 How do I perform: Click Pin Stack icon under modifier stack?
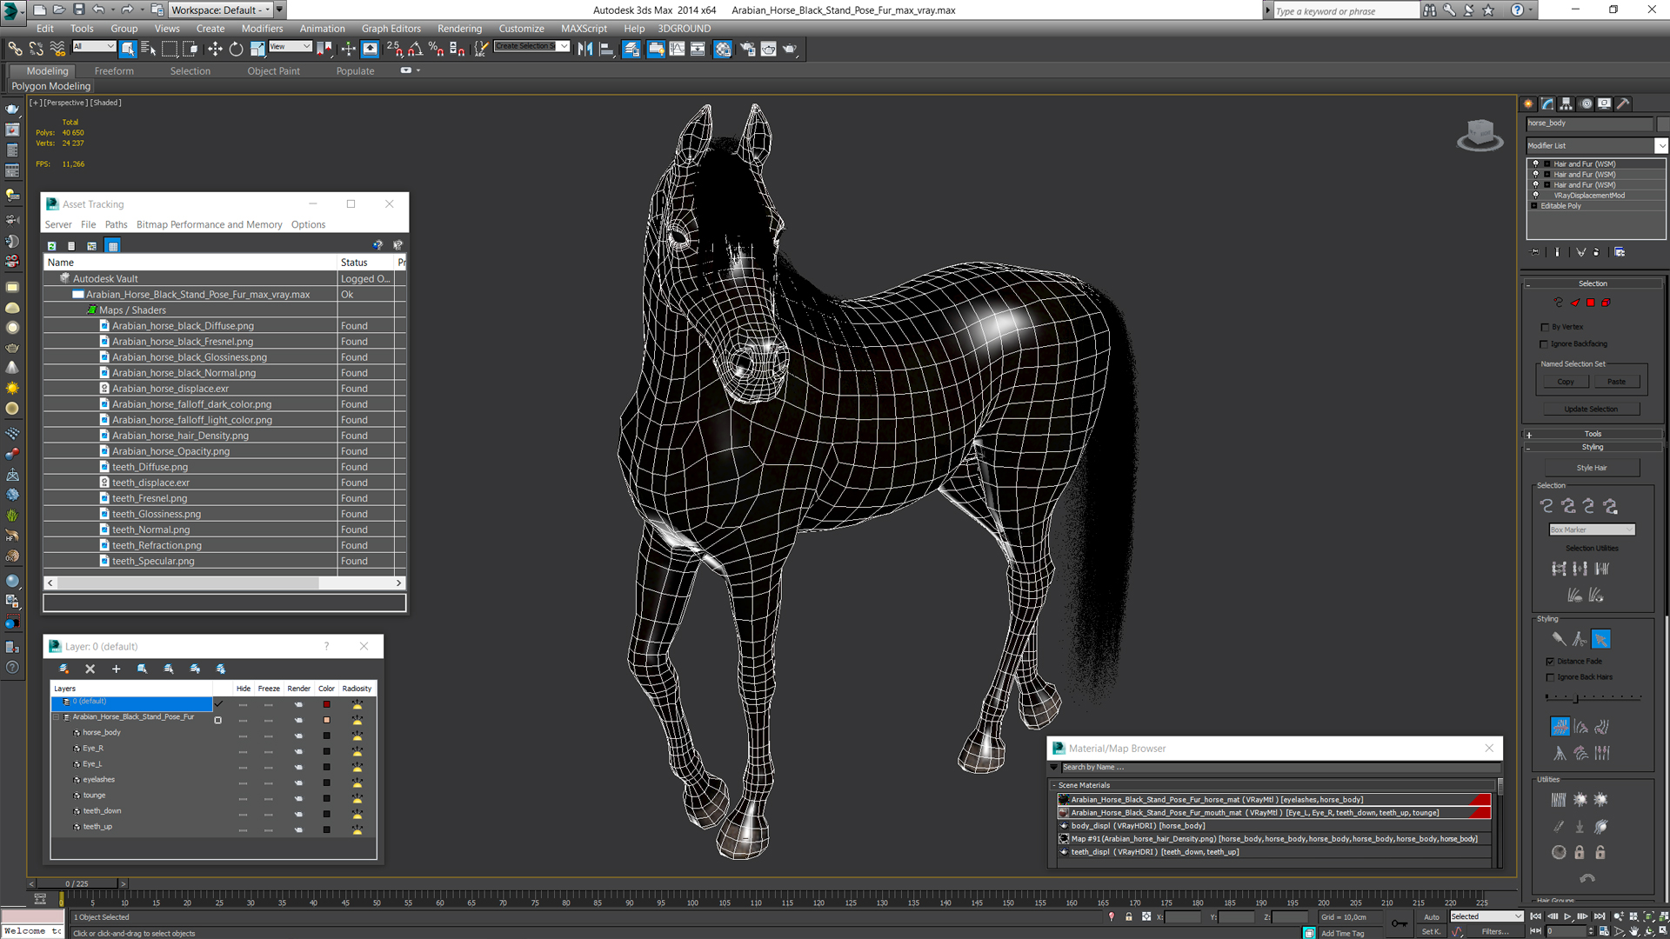pyautogui.click(x=1535, y=252)
